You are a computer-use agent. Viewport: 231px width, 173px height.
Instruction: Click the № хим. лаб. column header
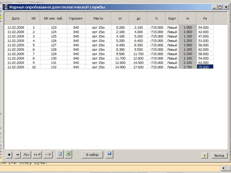click(x=53, y=18)
